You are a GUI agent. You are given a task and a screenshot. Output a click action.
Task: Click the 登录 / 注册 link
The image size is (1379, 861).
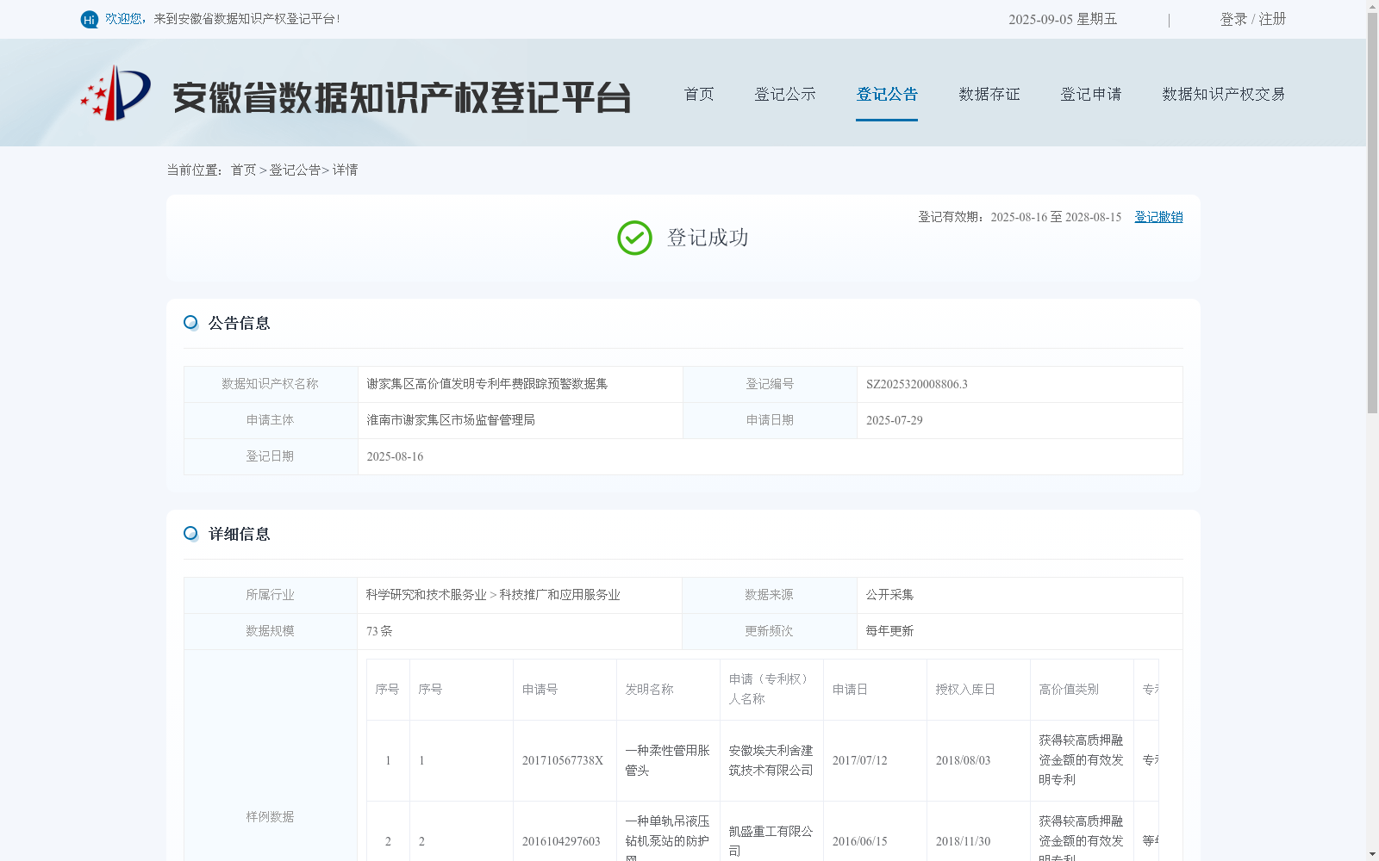(1253, 19)
